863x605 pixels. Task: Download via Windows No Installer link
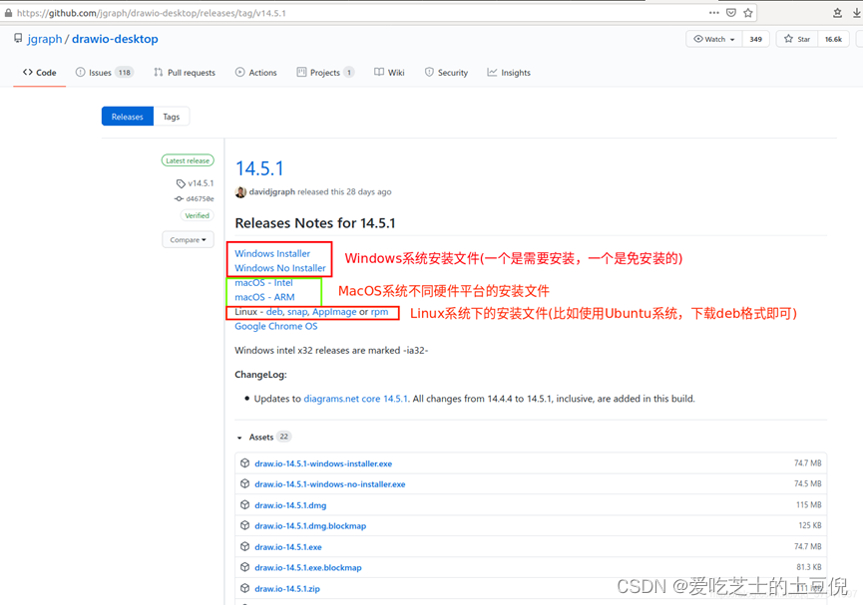click(x=280, y=268)
